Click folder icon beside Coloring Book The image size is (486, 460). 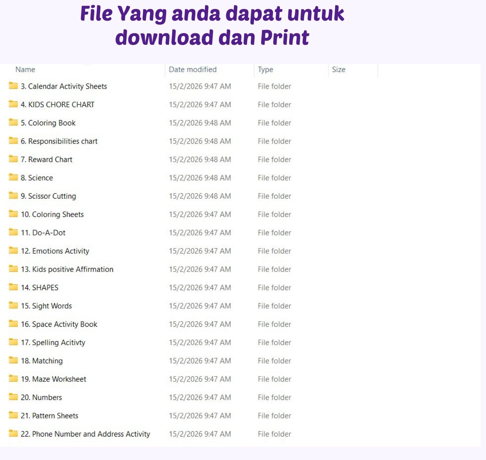coord(13,122)
